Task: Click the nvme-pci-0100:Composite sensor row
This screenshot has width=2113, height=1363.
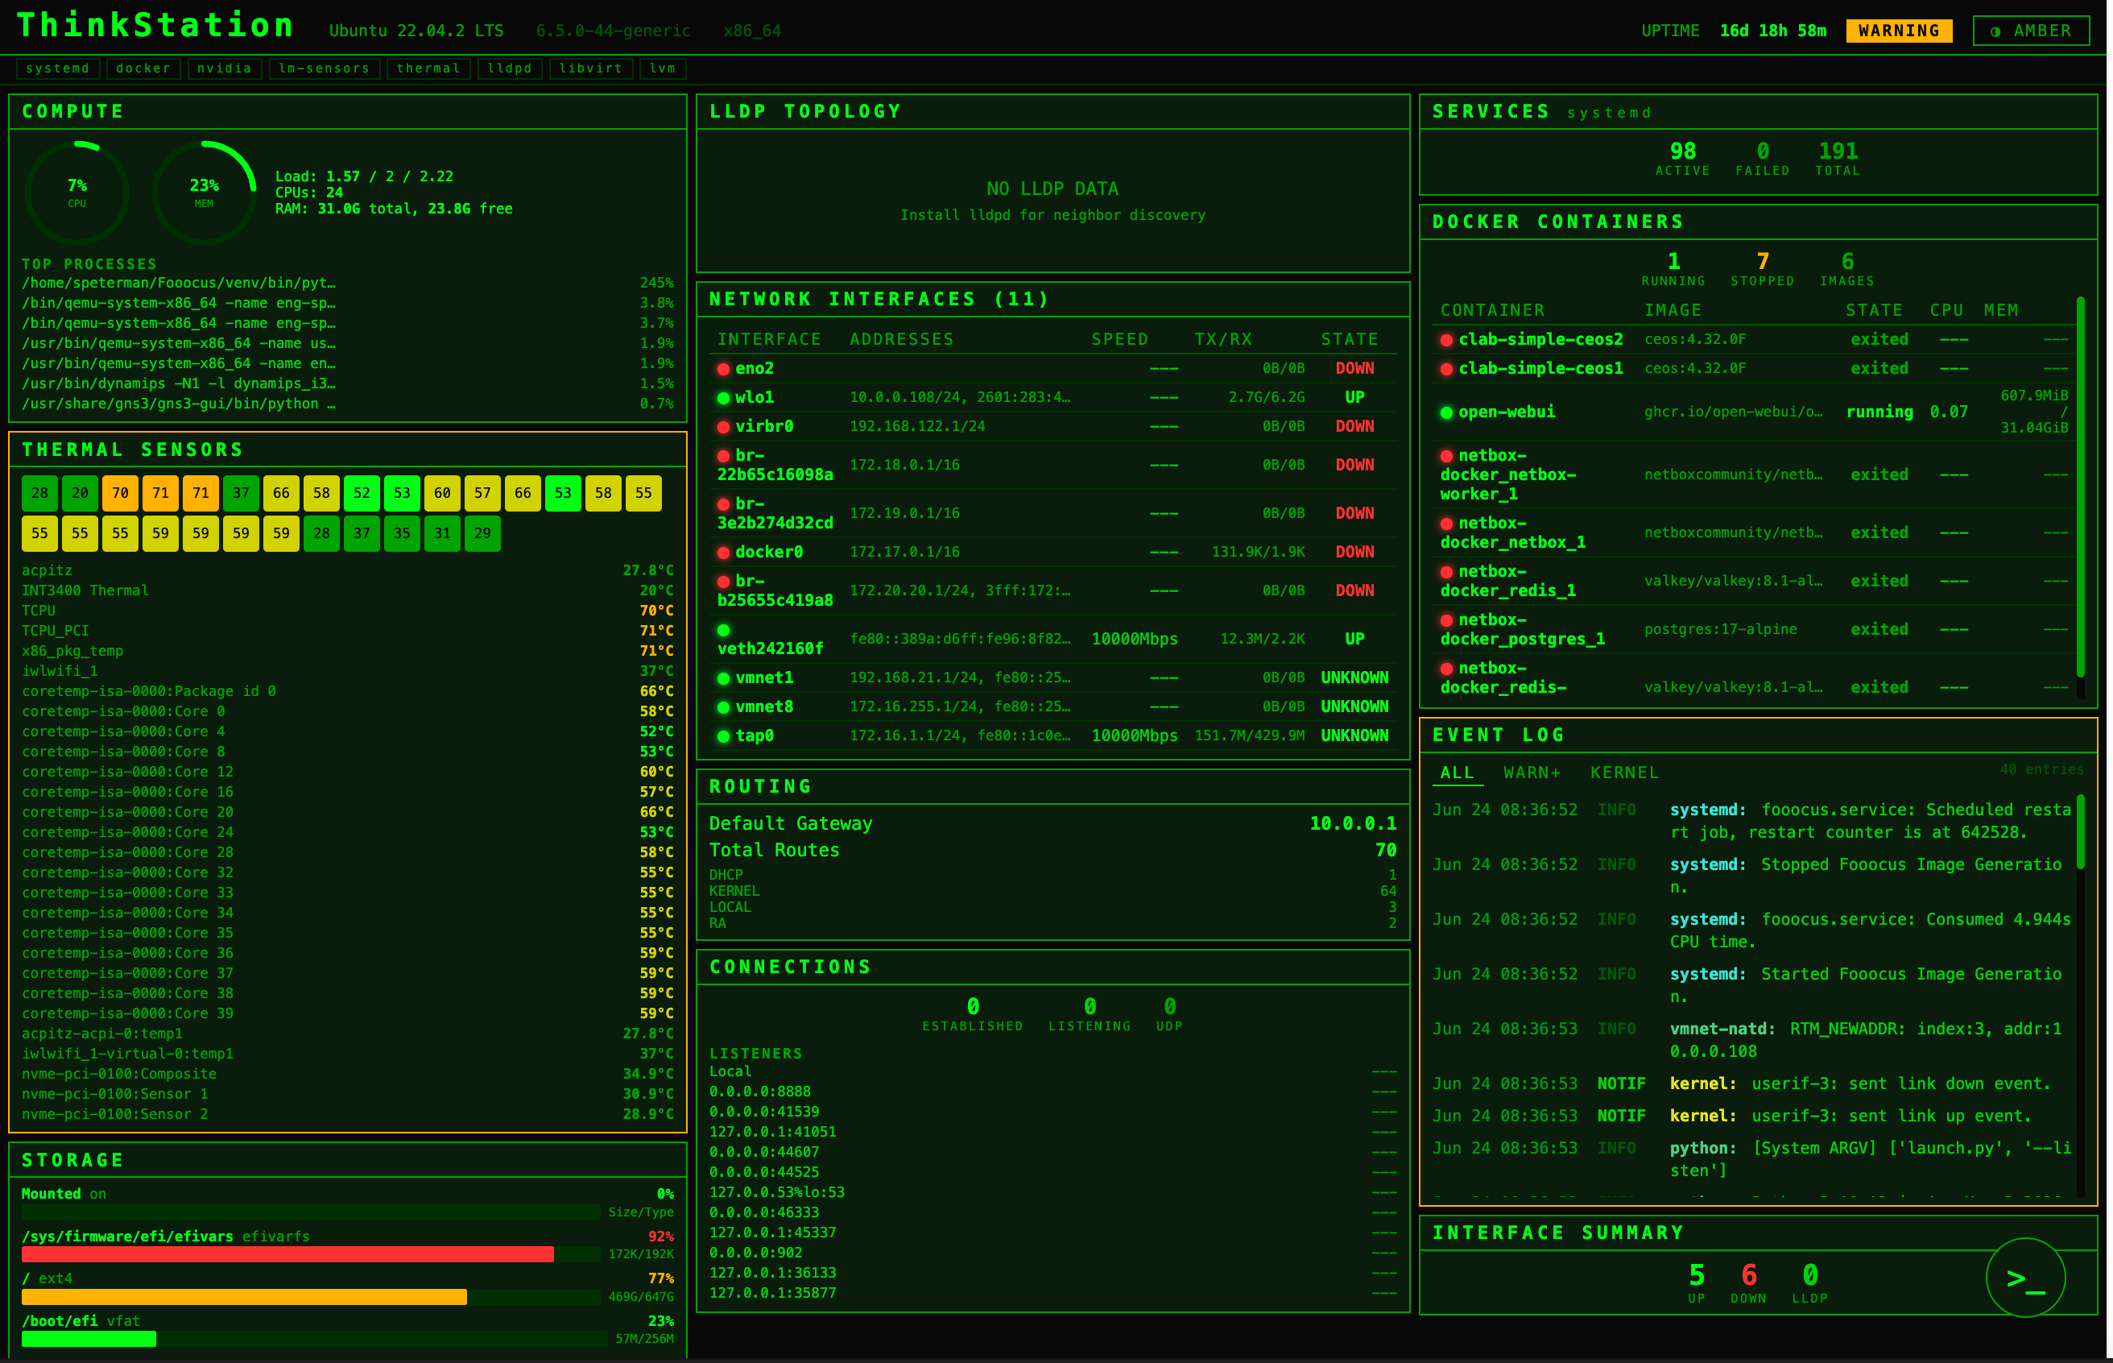Action: pyautogui.click(x=348, y=1075)
